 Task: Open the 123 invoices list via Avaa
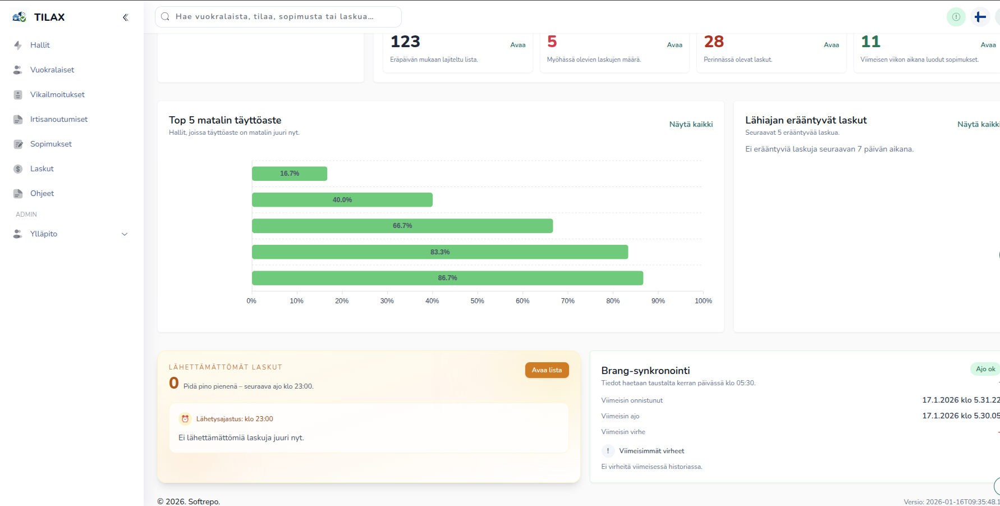517,45
